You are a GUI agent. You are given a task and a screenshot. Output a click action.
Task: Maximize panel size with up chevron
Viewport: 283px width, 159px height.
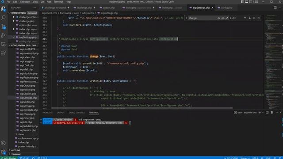point(276,113)
